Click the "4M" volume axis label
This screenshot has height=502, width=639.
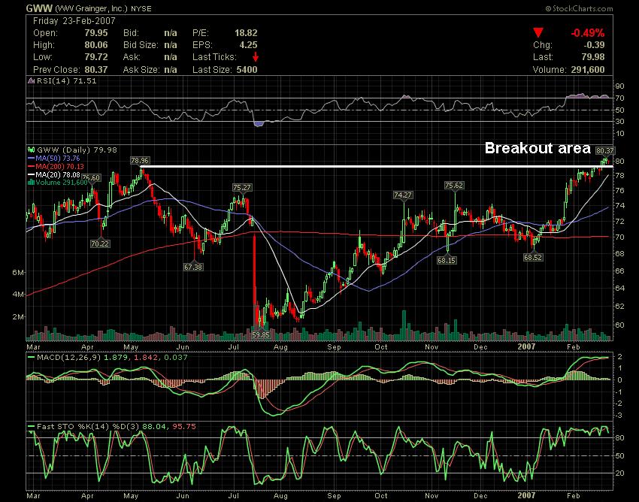click(17, 294)
